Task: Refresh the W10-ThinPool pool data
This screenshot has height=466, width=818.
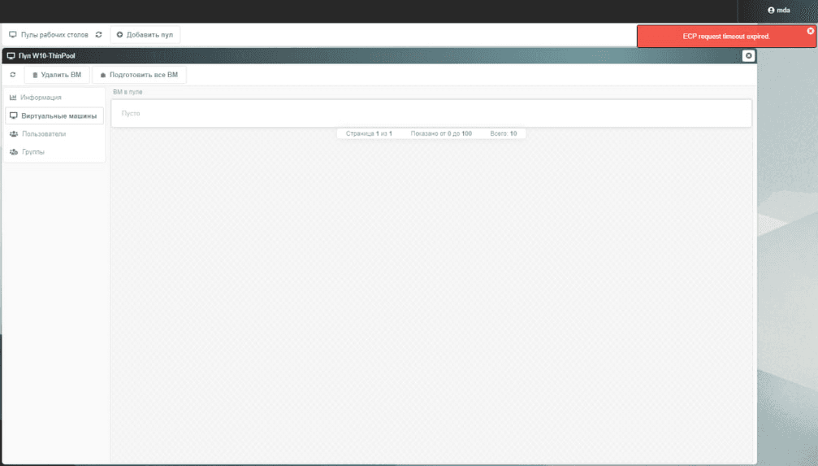Action: 13,75
